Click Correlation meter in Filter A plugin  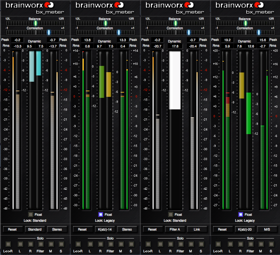click(x=176, y=32)
